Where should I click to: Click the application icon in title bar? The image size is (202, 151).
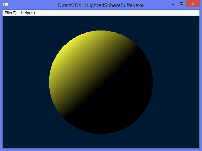tap(5, 5)
